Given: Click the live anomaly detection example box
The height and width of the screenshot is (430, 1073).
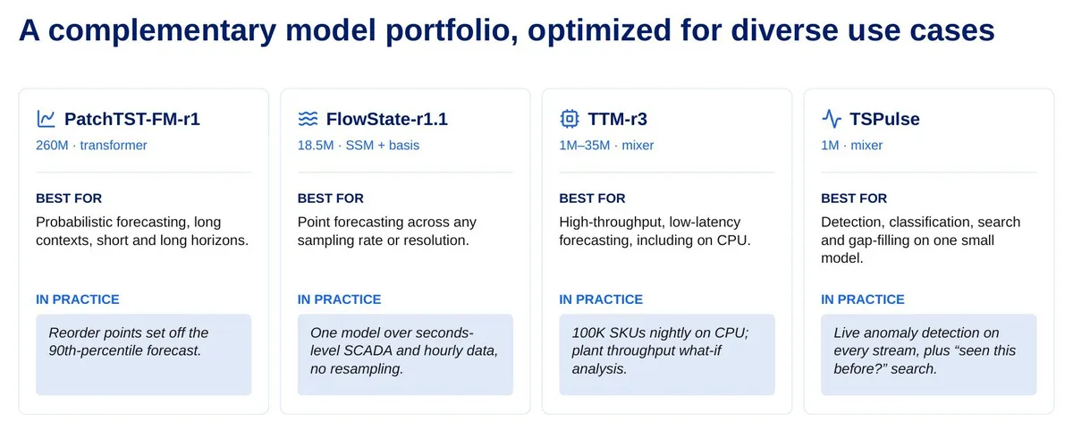Looking at the screenshot, I should point(928,354).
